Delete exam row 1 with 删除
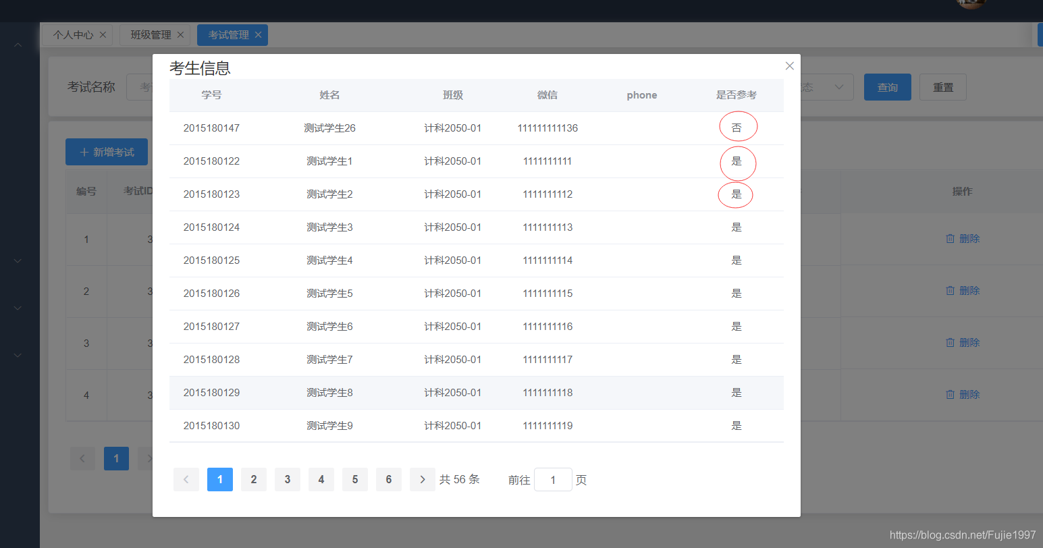This screenshot has width=1043, height=548. [963, 239]
